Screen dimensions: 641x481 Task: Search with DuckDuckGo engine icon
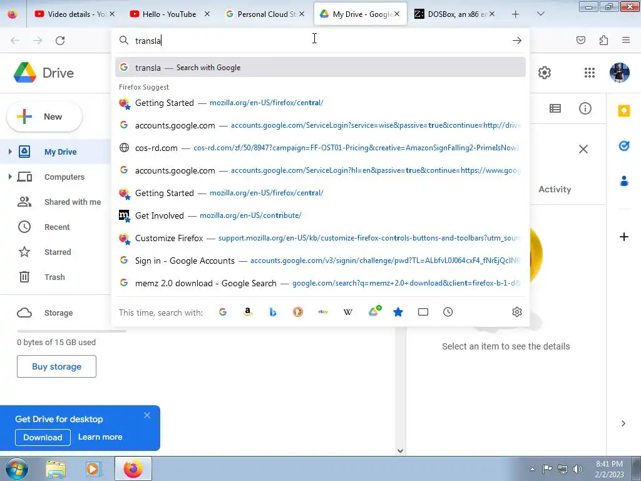click(298, 312)
